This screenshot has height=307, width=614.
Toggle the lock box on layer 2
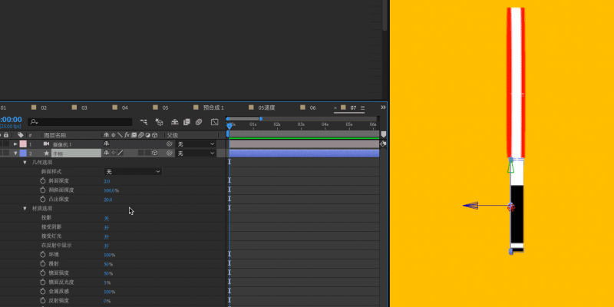click(6, 153)
